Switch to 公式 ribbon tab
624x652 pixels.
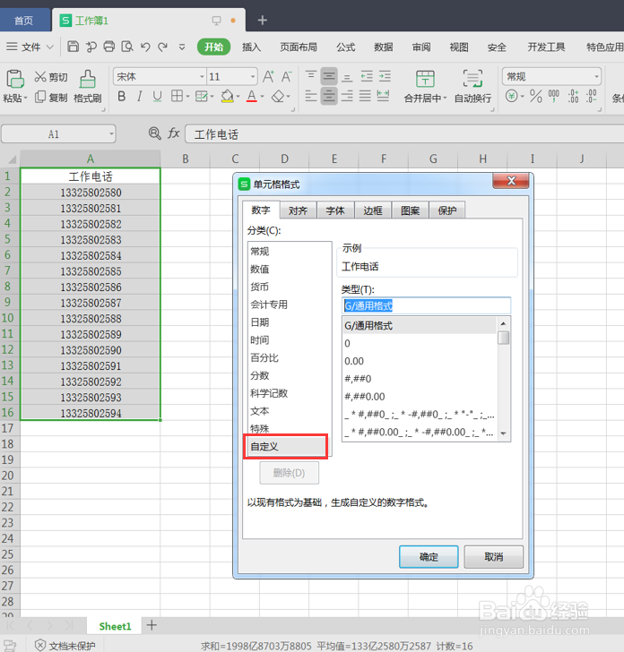tap(345, 47)
